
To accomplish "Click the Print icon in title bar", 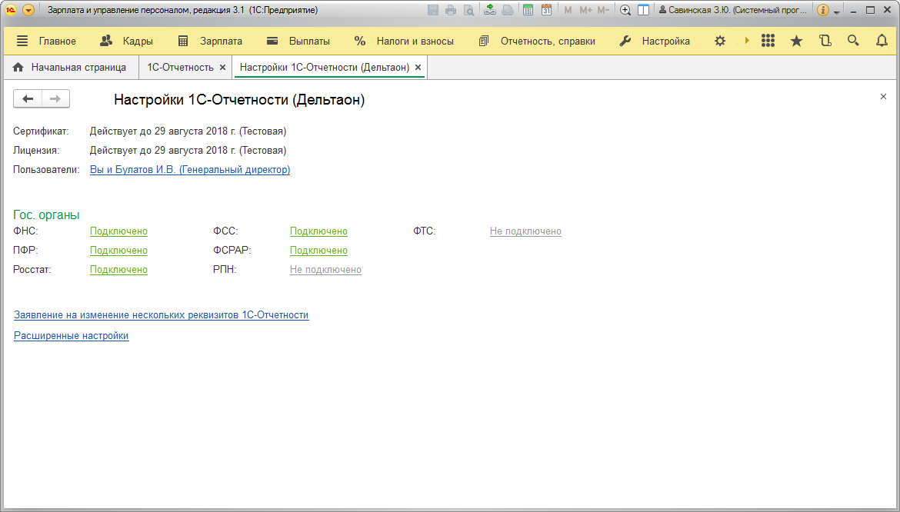I will click(451, 10).
